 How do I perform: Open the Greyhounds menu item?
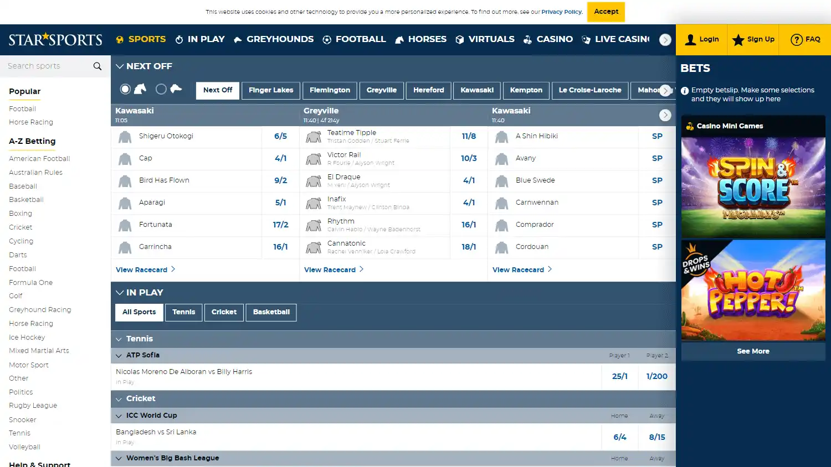(274, 39)
